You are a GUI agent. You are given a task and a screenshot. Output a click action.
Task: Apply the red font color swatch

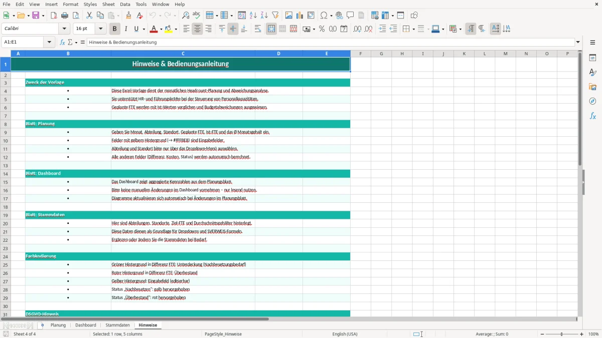[x=154, y=29]
